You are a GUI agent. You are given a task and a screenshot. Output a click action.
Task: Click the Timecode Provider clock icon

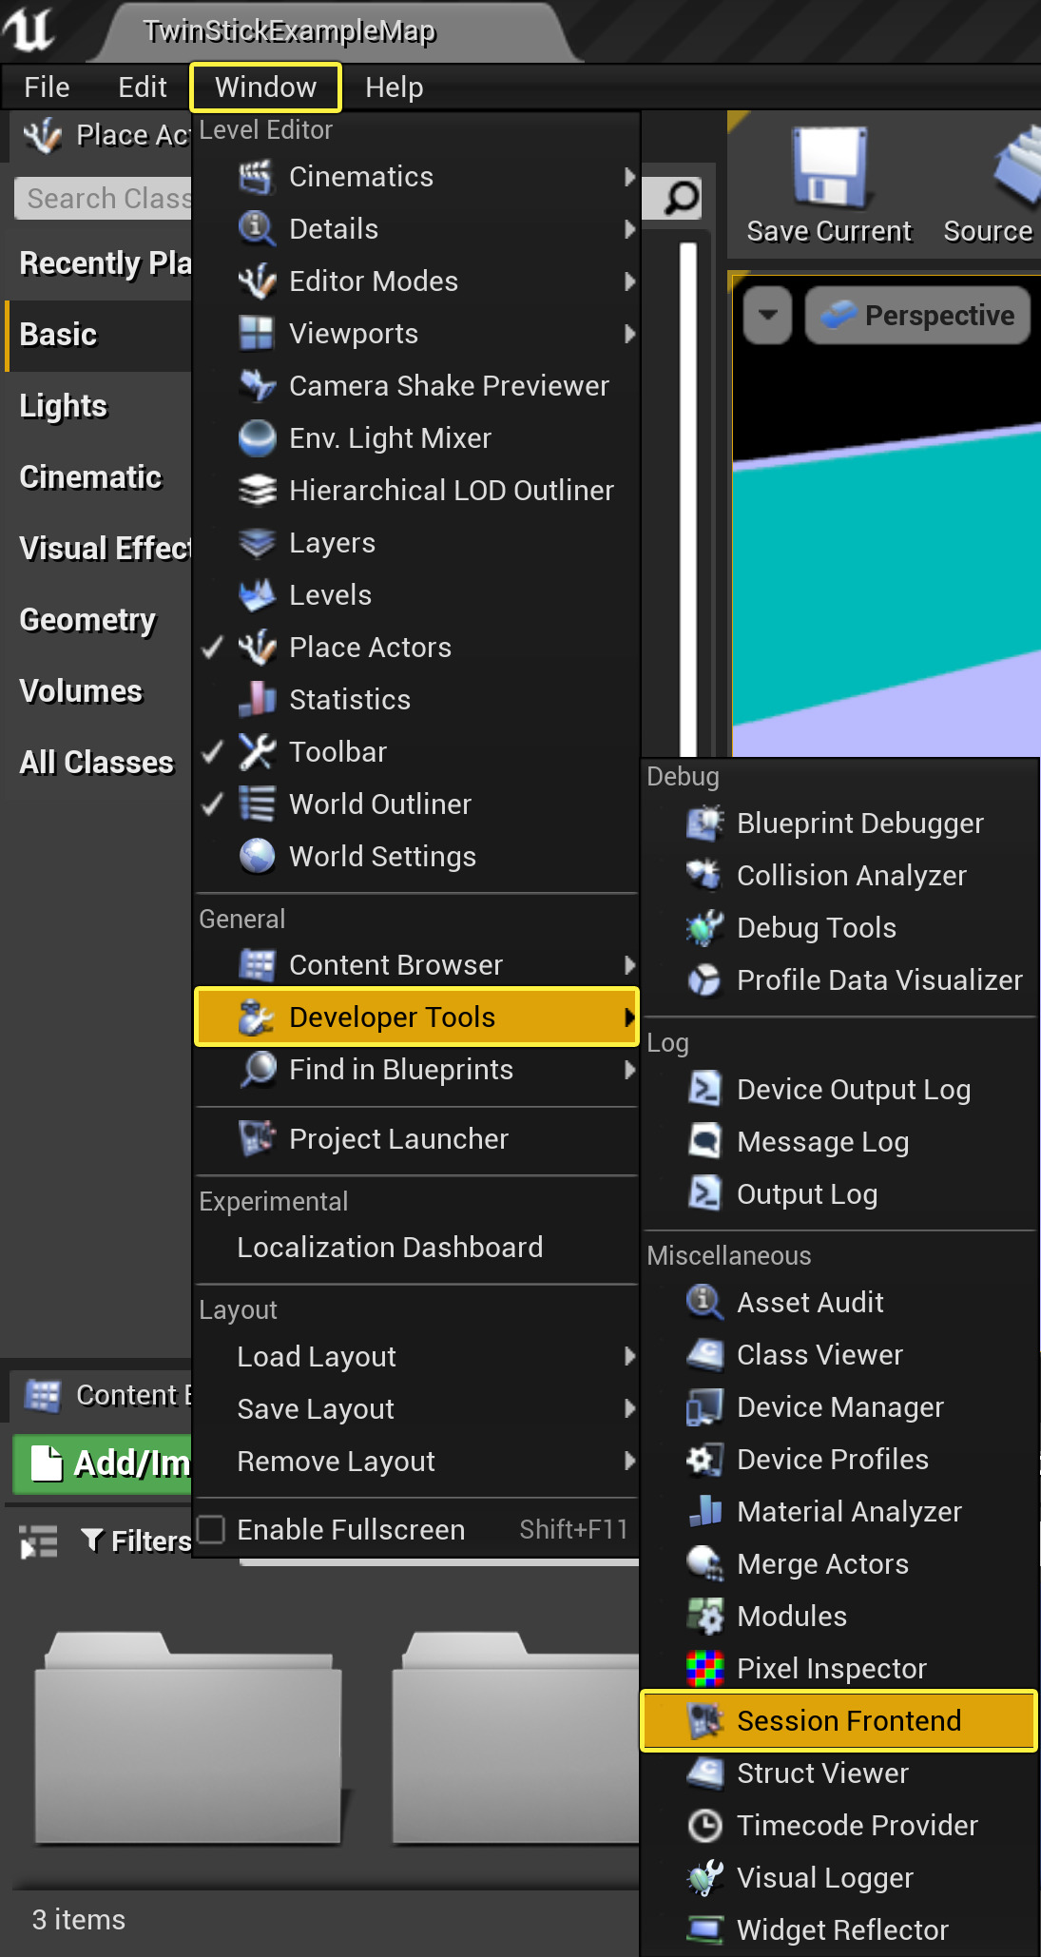click(x=704, y=1826)
